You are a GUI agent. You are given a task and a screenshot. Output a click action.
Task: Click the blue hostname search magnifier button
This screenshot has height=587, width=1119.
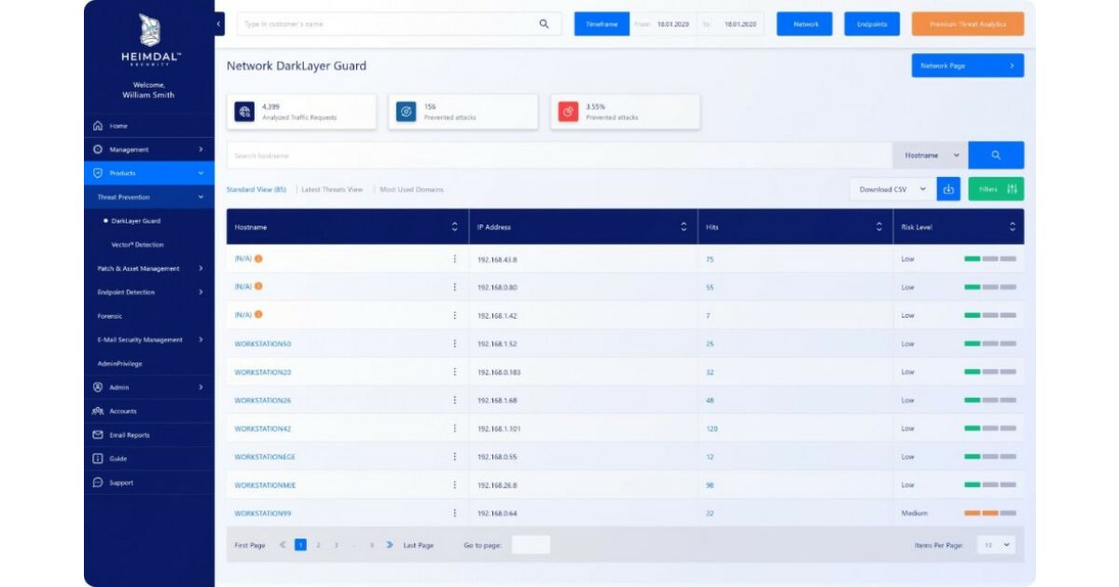click(x=995, y=156)
